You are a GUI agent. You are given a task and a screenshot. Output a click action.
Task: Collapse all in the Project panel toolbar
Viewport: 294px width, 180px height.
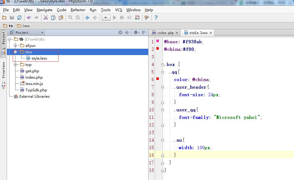point(127,32)
